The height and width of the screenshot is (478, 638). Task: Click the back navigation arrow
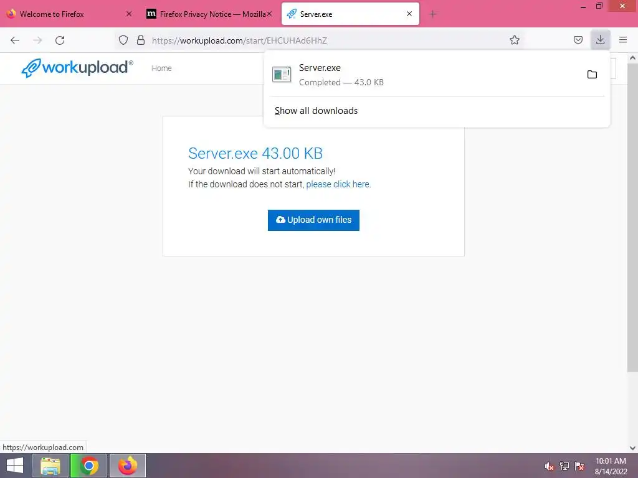pyautogui.click(x=15, y=40)
